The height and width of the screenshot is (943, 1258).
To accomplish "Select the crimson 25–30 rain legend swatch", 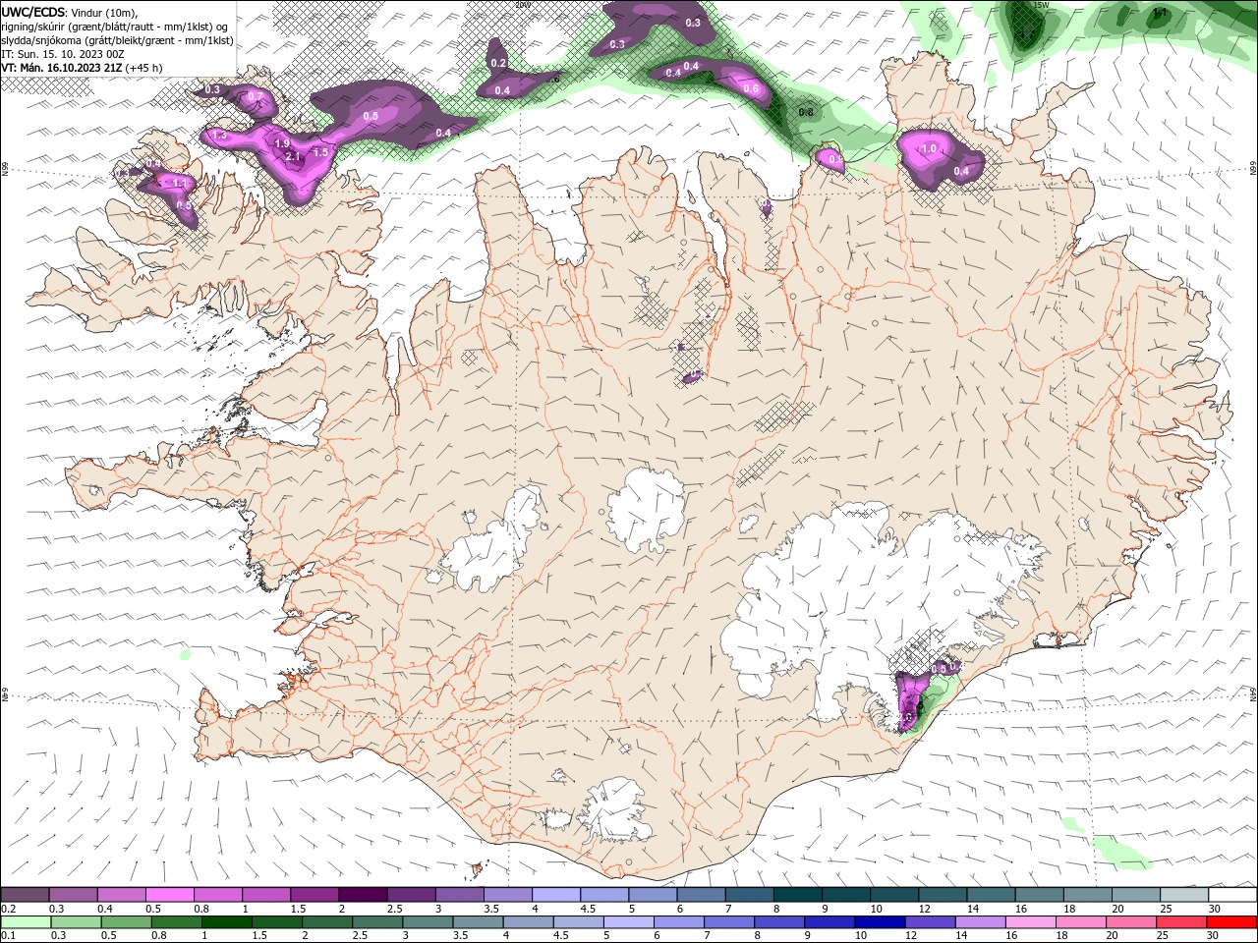I will 1182,922.
